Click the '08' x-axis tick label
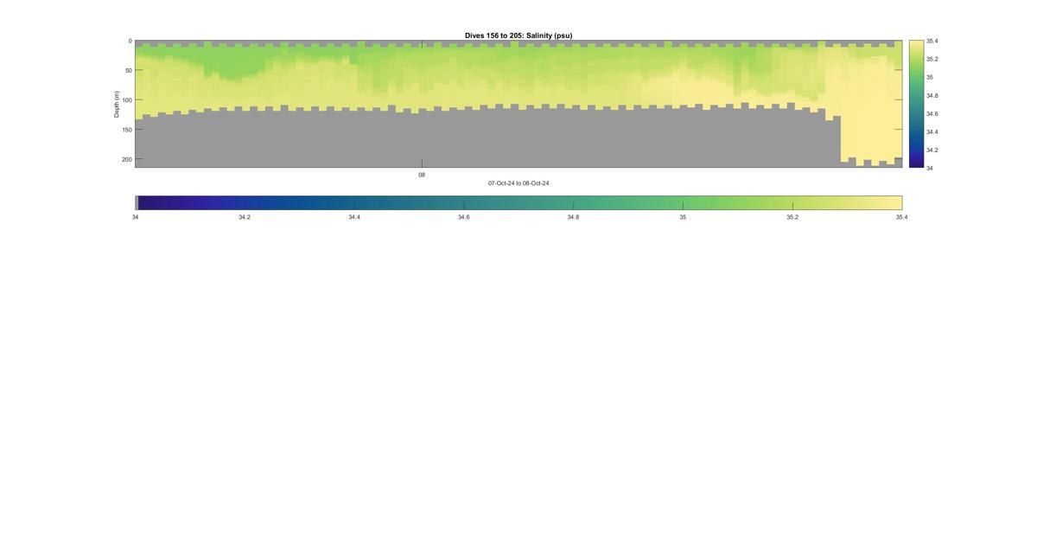The width and height of the screenshot is (1037, 538). tap(422, 175)
